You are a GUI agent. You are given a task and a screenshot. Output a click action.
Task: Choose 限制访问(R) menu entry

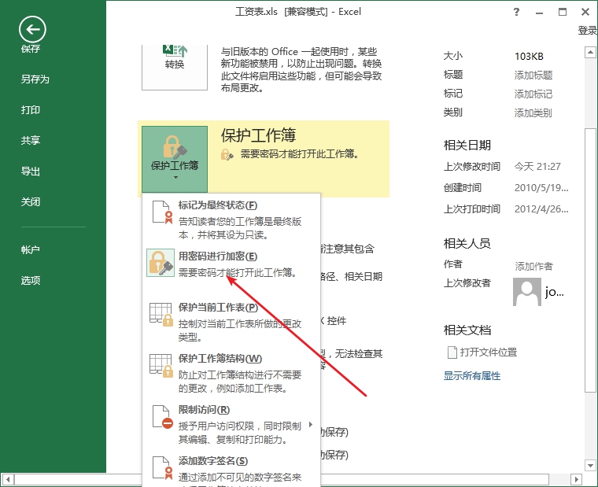(231, 424)
